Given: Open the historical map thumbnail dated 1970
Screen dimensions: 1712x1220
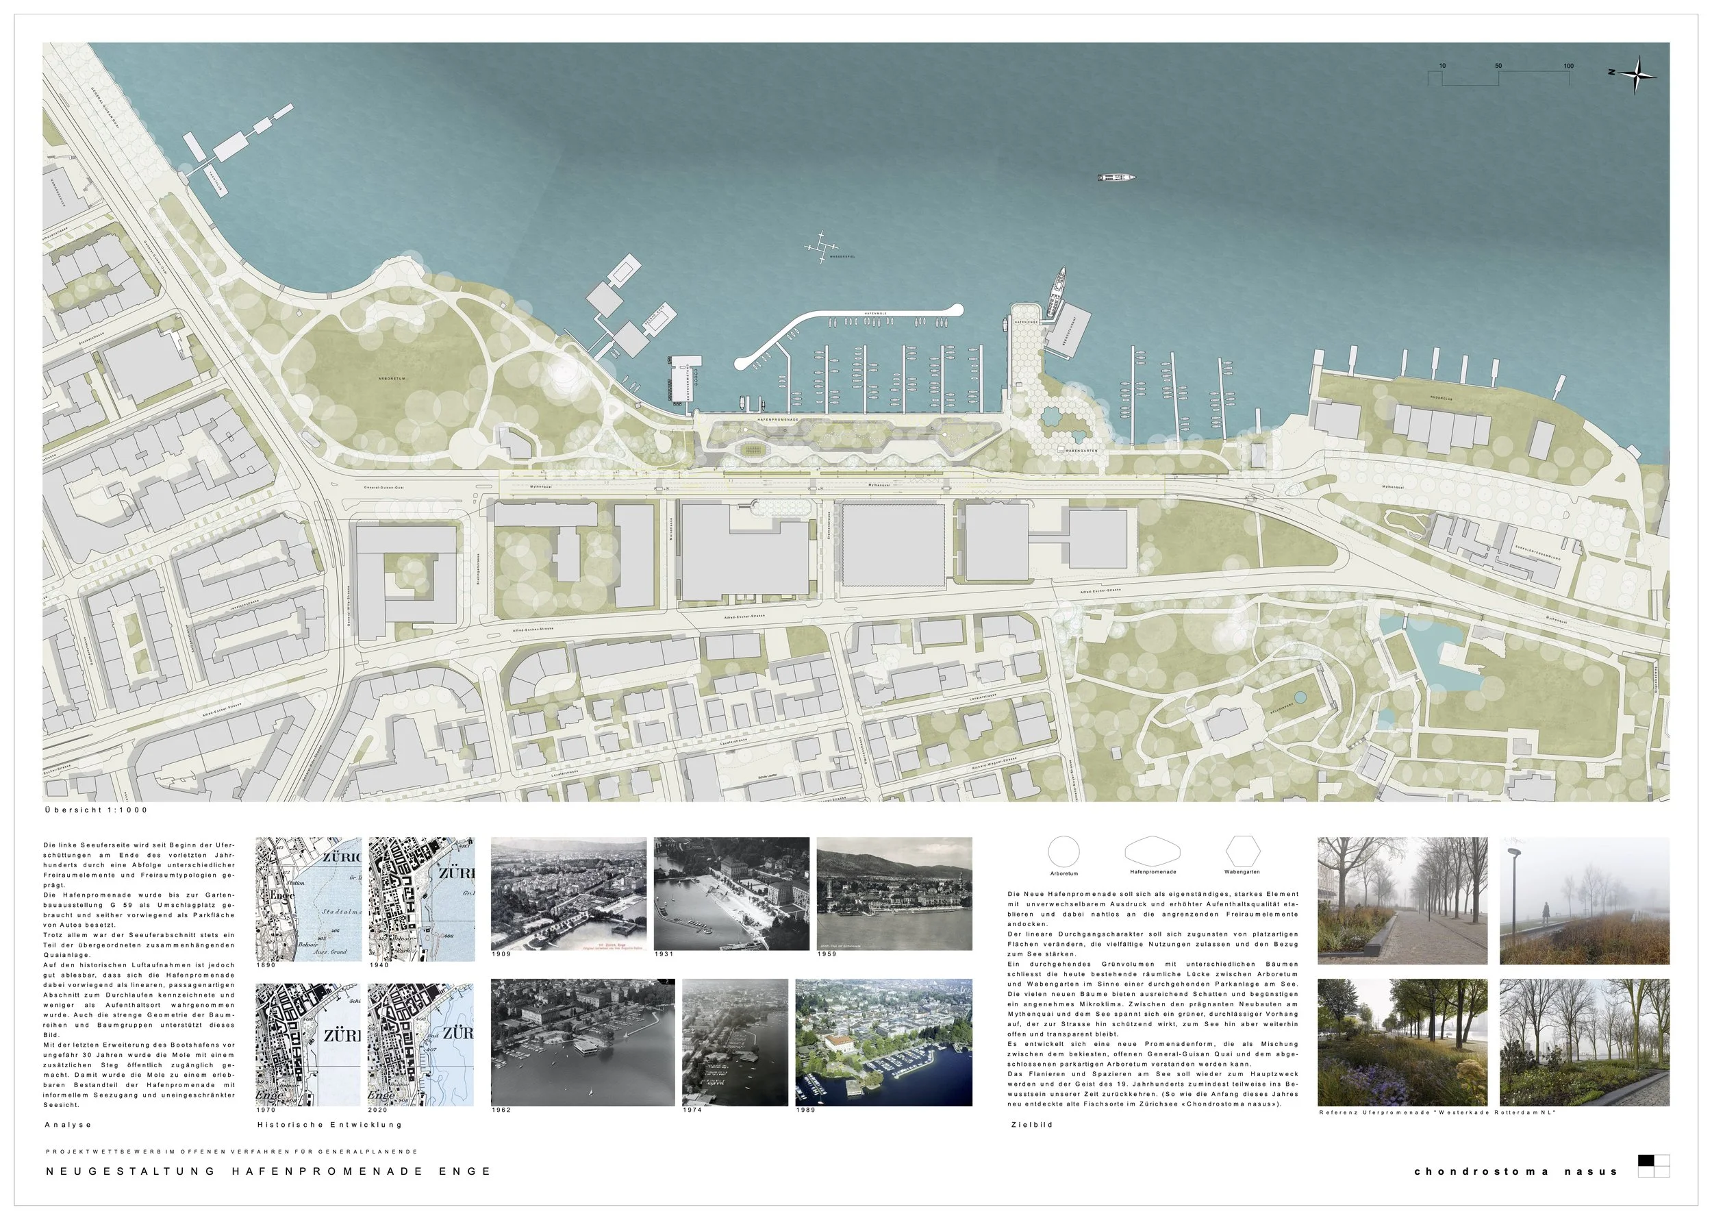Looking at the screenshot, I should point(310,1044).
